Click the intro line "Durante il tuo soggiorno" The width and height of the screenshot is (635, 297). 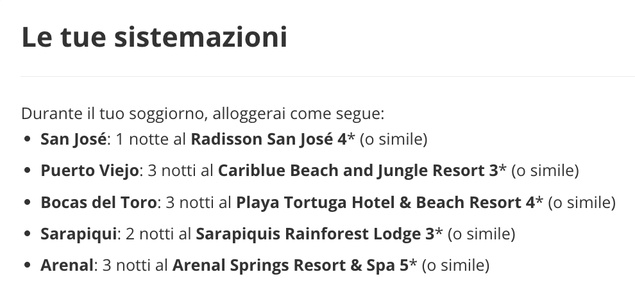pyautogui.click(x=203, y=113)
